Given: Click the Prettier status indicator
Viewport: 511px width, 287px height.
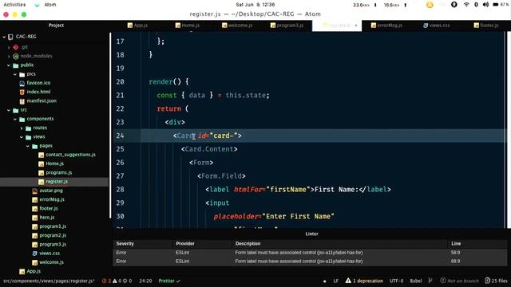Looking at the screenshot, I should tap(169, 281).
